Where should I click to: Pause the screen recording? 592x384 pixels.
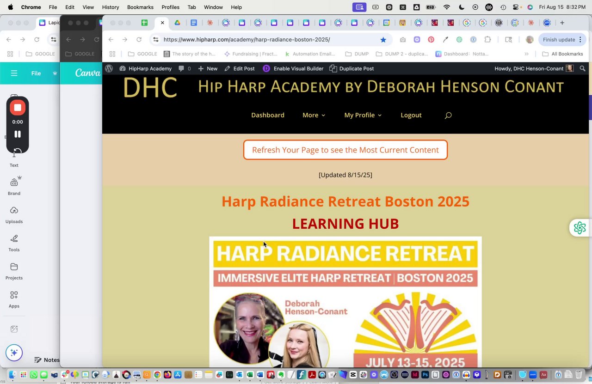[x=18, y=134]
